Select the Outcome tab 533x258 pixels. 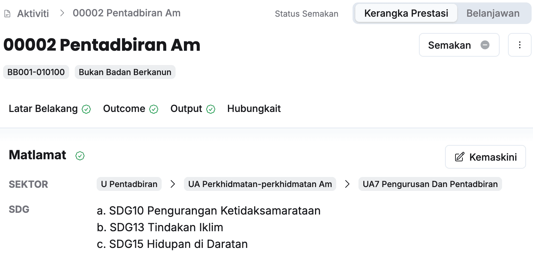point(124,109)
